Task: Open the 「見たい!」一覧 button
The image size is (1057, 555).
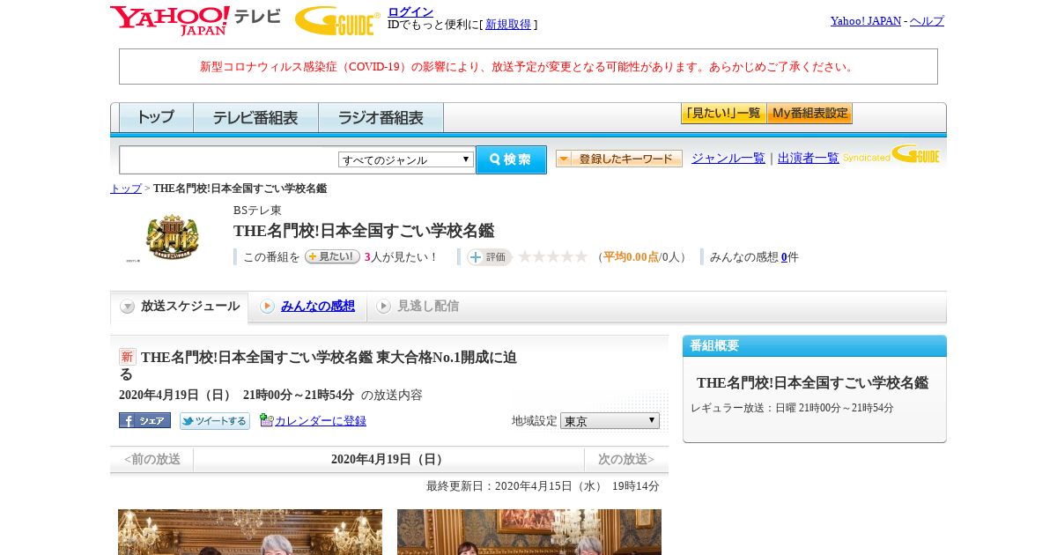Action: (723, 114)
